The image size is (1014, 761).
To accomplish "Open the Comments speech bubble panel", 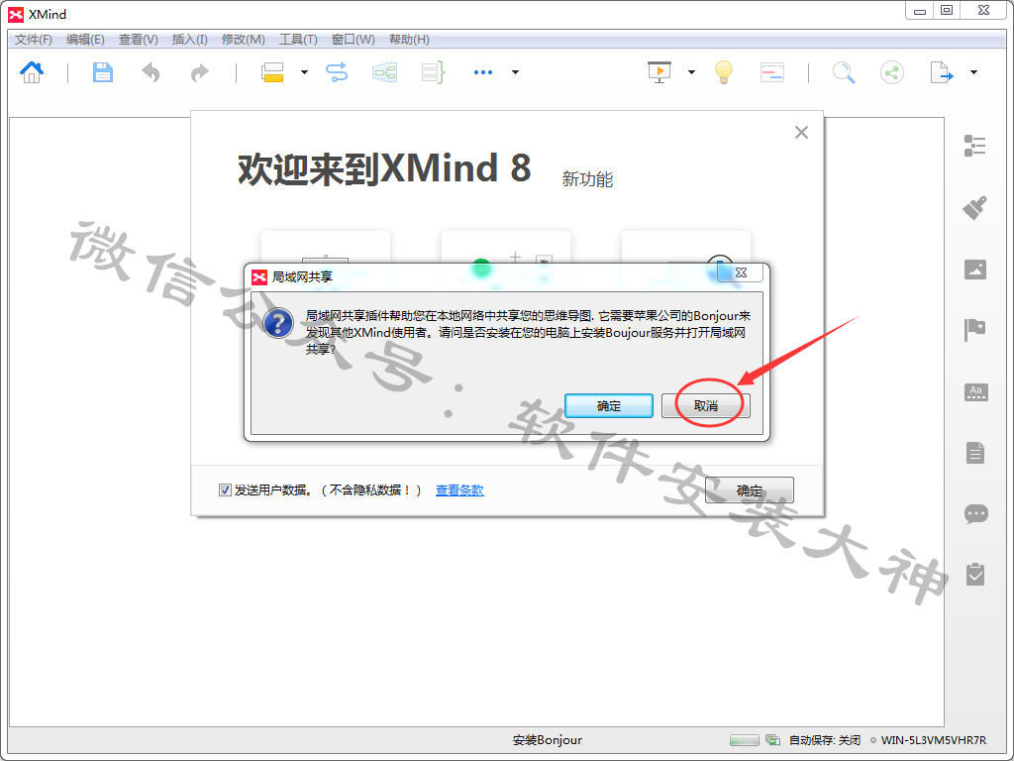I will pyautogui.click(x=975, y=514).
